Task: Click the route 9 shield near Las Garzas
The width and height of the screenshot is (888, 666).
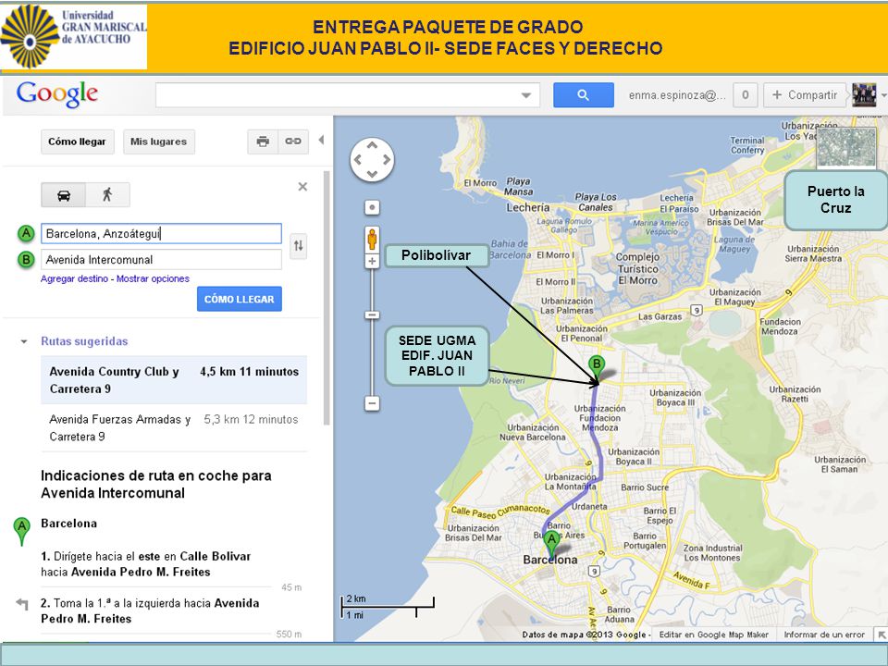Action: coord(697,311)
